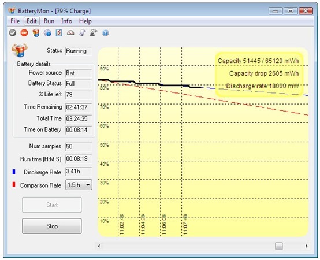Viewport: 320px width, 260px height.
Task: Click the Battery details group label
Action: (x=34, y=64)
